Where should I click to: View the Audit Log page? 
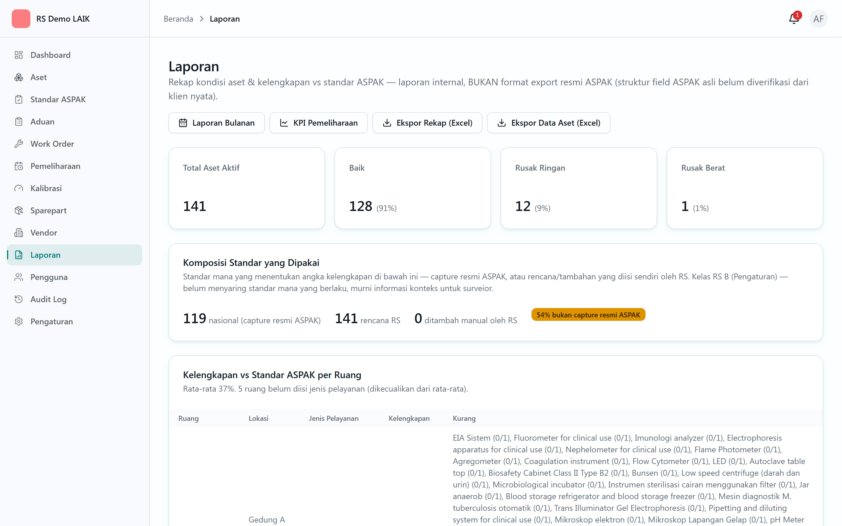[75, 299]
